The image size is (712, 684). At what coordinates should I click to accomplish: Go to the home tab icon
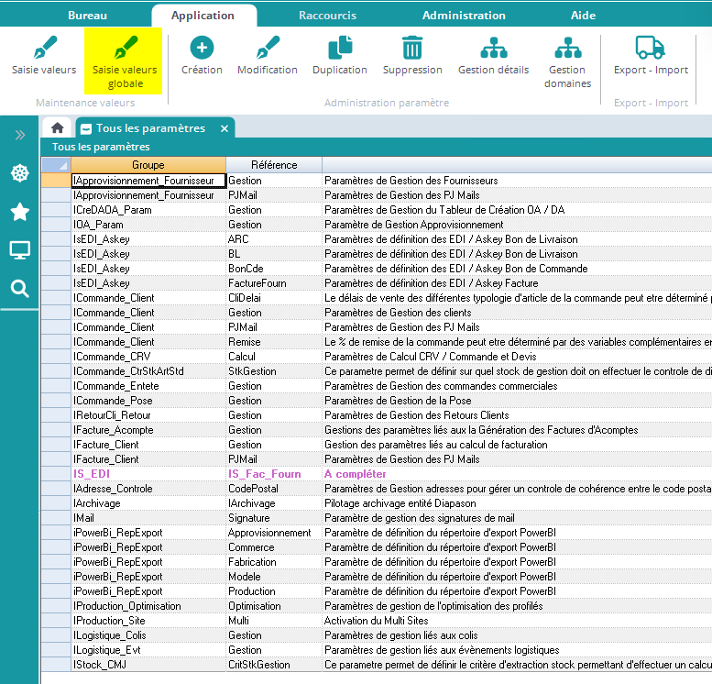[57, 128]
